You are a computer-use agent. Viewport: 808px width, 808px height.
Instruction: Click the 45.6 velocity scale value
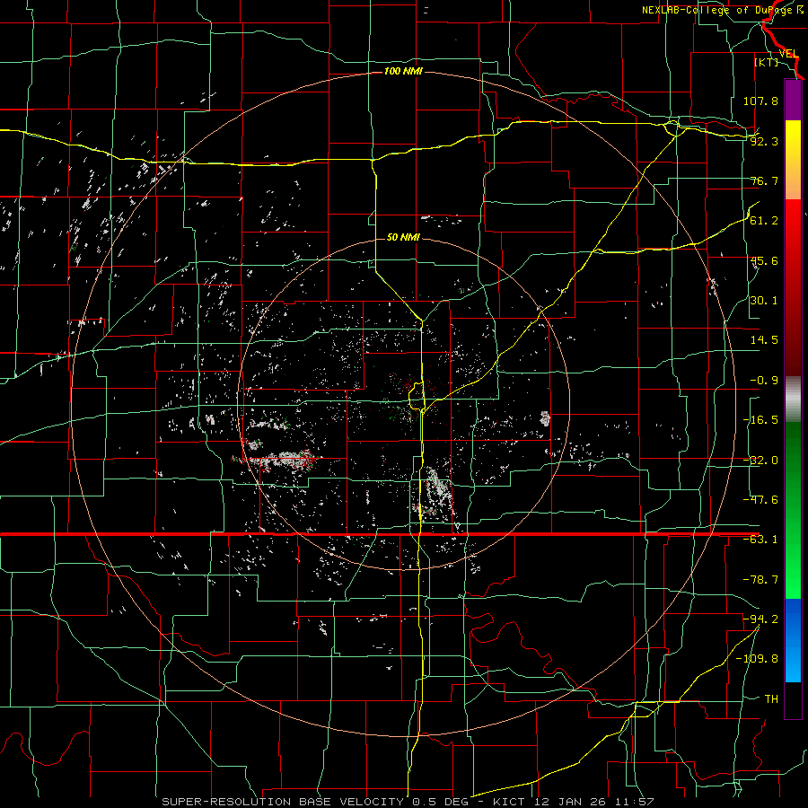[x=764, y=260]
